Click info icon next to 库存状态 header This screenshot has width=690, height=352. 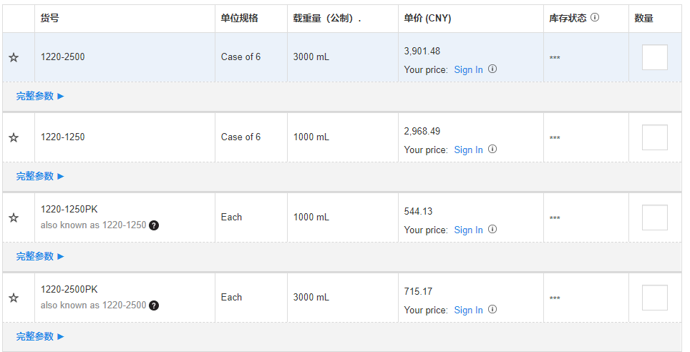(595, 17)
